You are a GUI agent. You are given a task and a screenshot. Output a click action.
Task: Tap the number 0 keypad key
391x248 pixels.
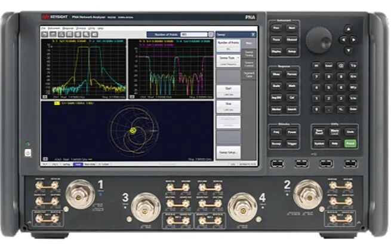click(x=316, y=109)
